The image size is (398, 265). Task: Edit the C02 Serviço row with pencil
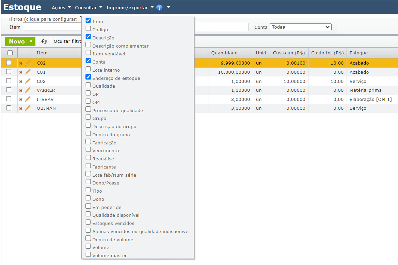28,81
